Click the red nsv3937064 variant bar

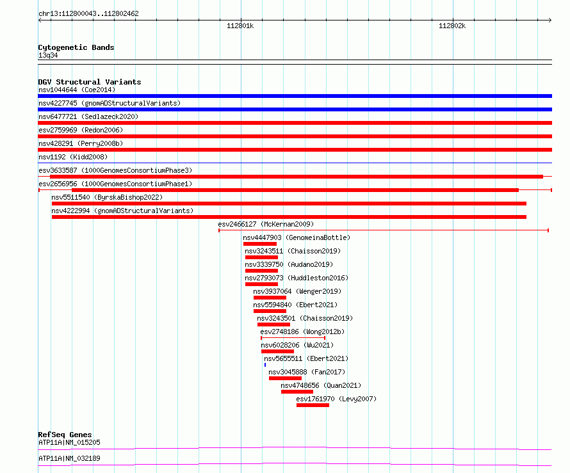(270, 298)
